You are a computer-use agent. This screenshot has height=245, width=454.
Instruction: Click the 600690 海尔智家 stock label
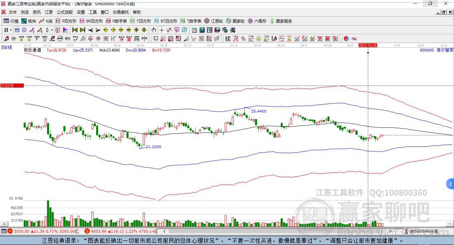(437, 50)
